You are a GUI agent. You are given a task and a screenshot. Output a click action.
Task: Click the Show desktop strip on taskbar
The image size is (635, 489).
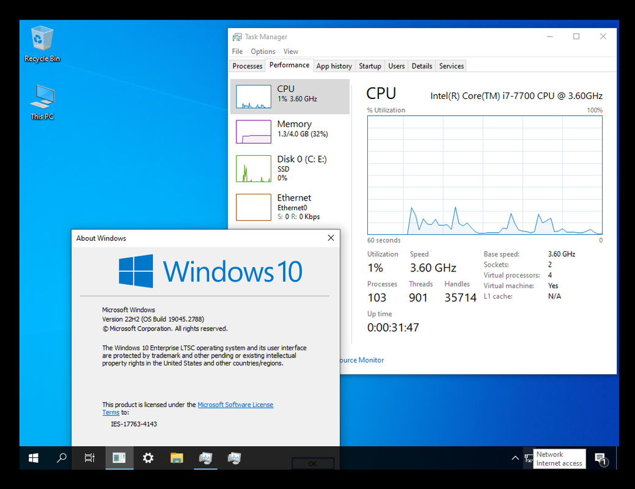pyautogui.click(x=617, y=458)
